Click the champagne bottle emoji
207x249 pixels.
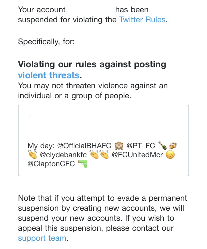[x=163, y=145]
